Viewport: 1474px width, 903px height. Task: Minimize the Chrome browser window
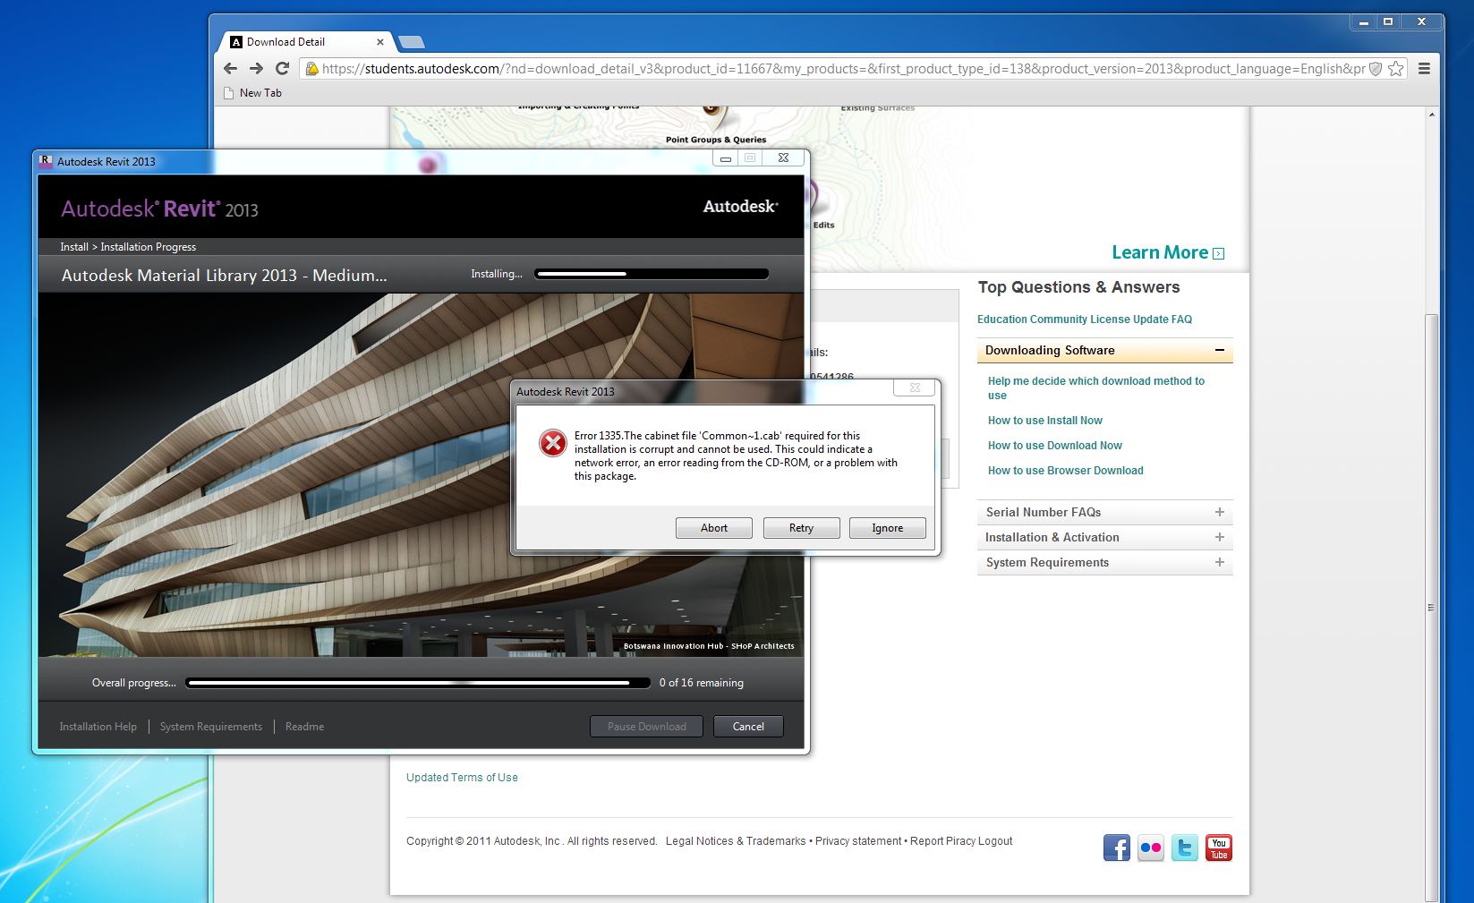1363,21
